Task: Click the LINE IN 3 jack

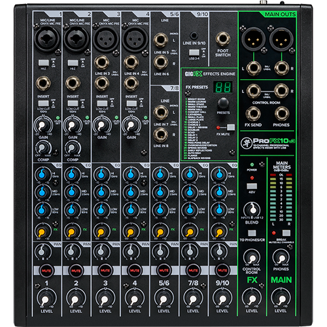Action: click(101, 63)
